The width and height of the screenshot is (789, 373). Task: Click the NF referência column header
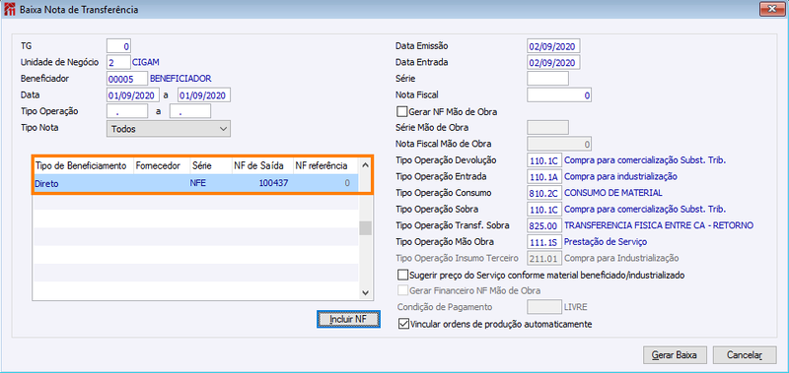coord(325,165)
